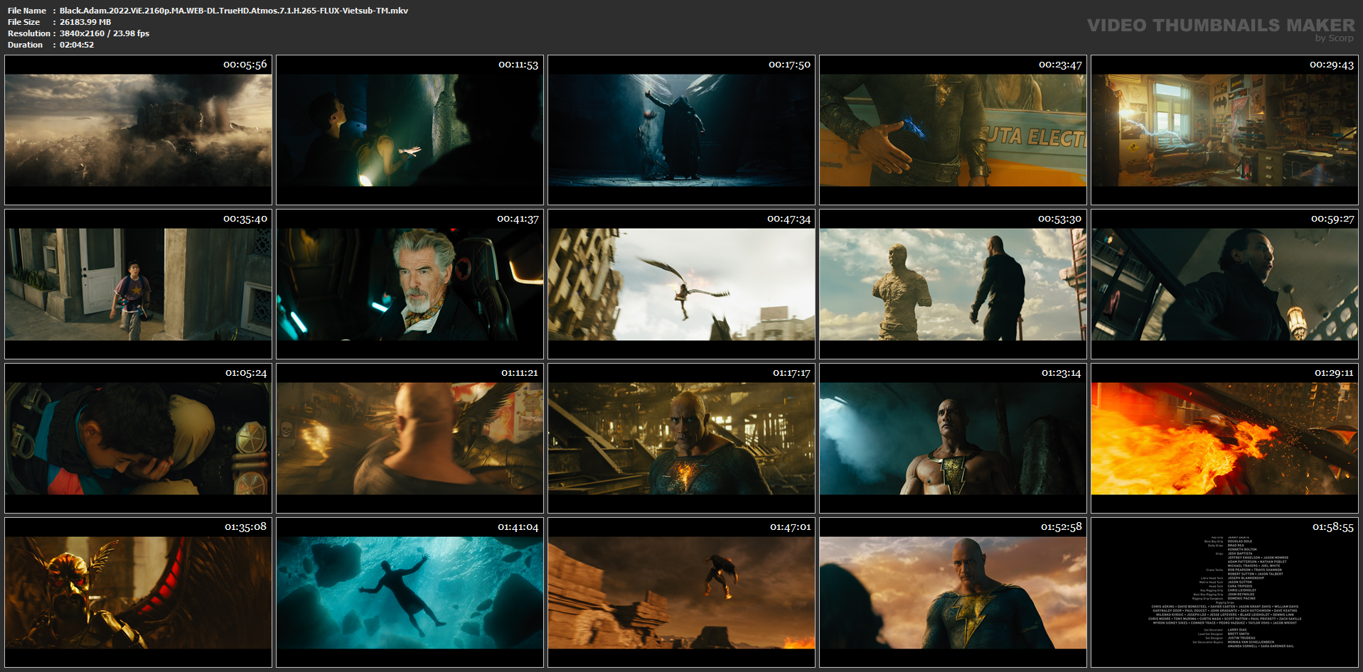
Task: Click the "File Name" label
Action: point(27,11)
